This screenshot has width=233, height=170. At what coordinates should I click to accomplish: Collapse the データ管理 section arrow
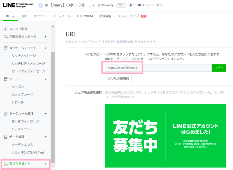(x=45, y=137)
